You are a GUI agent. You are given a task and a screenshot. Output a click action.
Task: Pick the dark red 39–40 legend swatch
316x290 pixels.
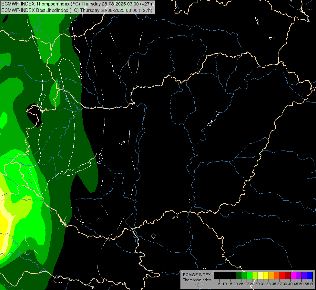(x=288, y=275)
